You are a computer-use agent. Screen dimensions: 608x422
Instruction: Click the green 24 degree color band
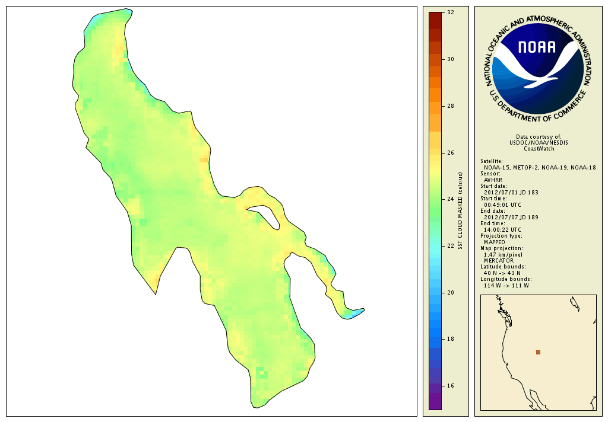coord(435,199)
